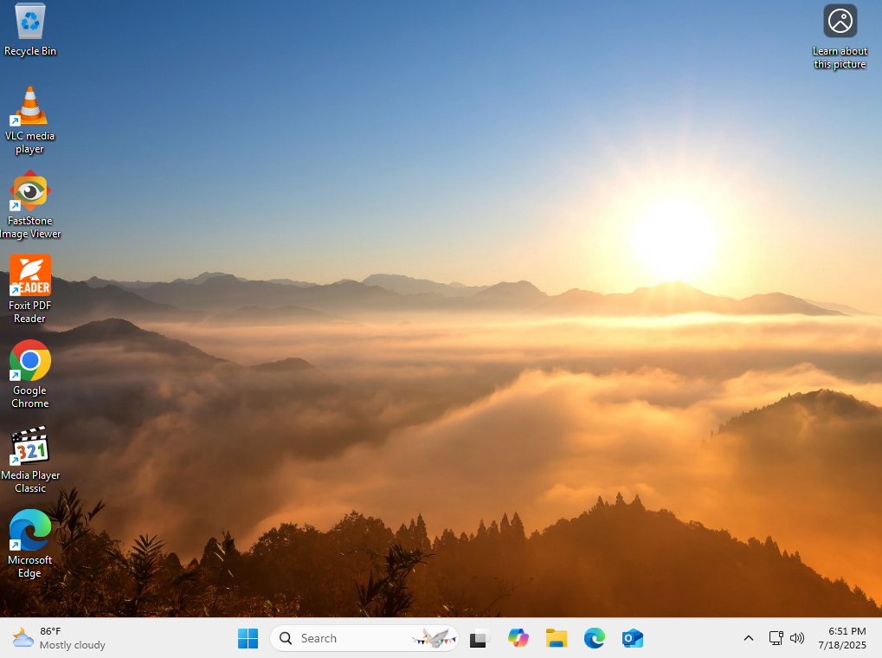This screenshot has width=882, height=658.
Task: Click the search highlight bird image
Action: point(435,638)
